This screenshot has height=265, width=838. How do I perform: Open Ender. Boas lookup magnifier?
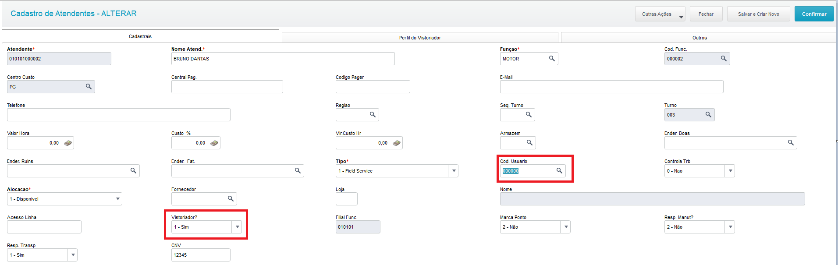point(791,142)
